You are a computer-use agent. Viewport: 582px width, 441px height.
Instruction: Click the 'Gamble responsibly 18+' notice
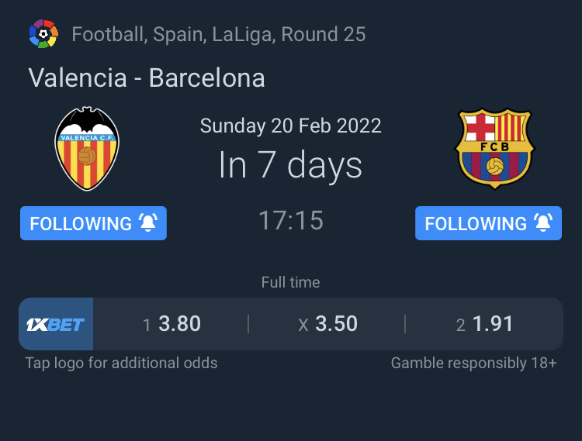(x=473, y=363)
